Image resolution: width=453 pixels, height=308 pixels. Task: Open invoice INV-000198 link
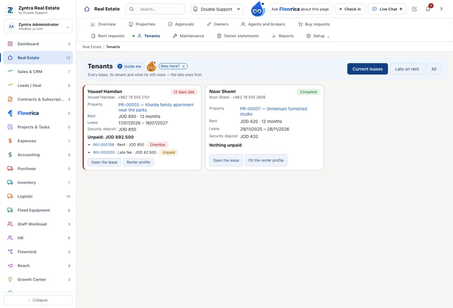(103, 145)
